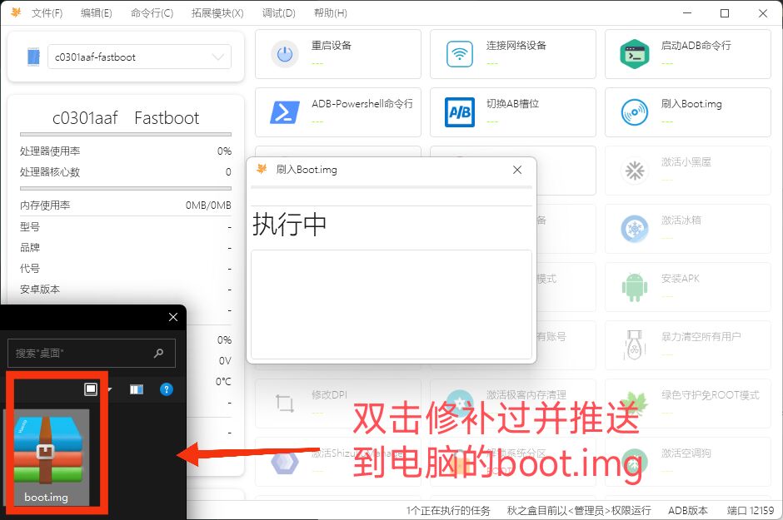Open the 命令行(C) menu
The width and height of the screenshot is (783, 520).
[x=151, y=12]
